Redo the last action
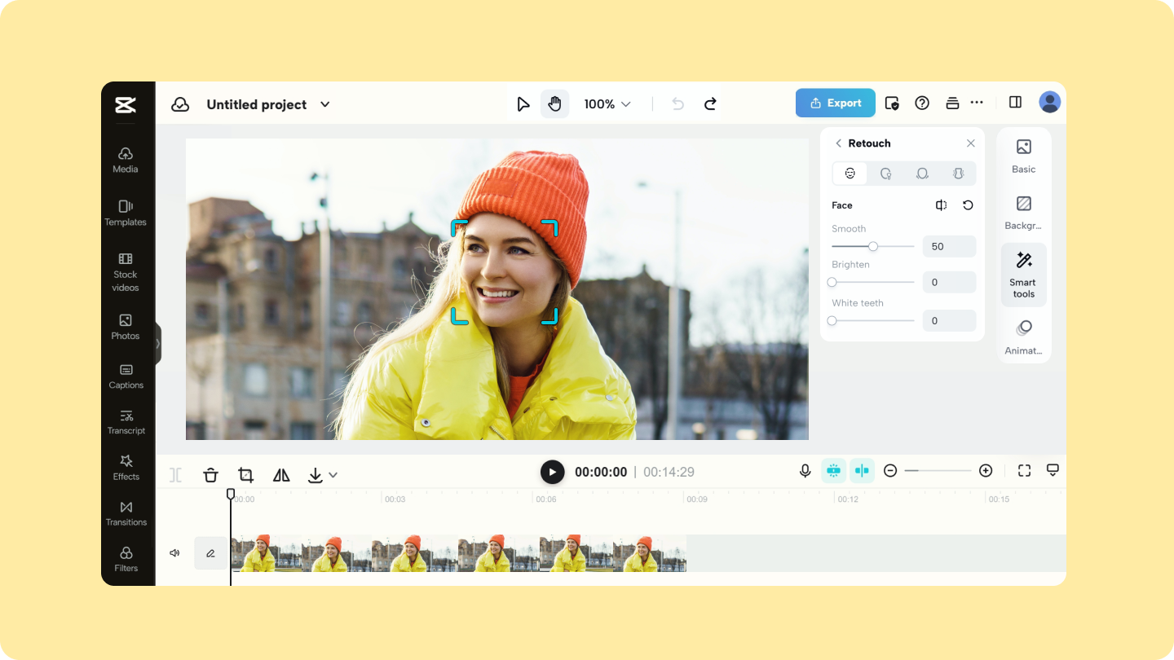 710,103
